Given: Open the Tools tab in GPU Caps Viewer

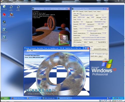Looking at the screenshot, I should coord(94,12).
